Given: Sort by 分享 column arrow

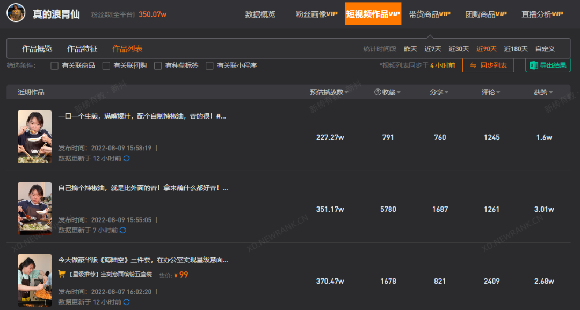Looking at the screenshot, I should pos(446,92).
